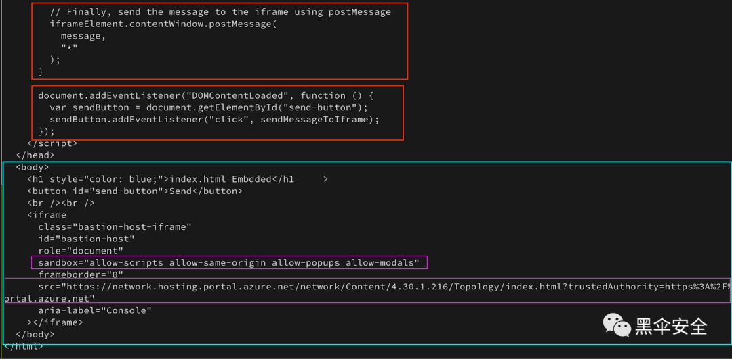Image resolution: width=732 pixels, height=359 pixels.
Task: Click the closing </head> tag
Action: click(35, 155)
